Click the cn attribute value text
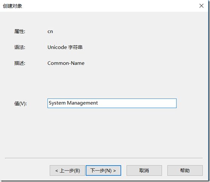Screen dimensions: 210x182 tap(50, 32)
